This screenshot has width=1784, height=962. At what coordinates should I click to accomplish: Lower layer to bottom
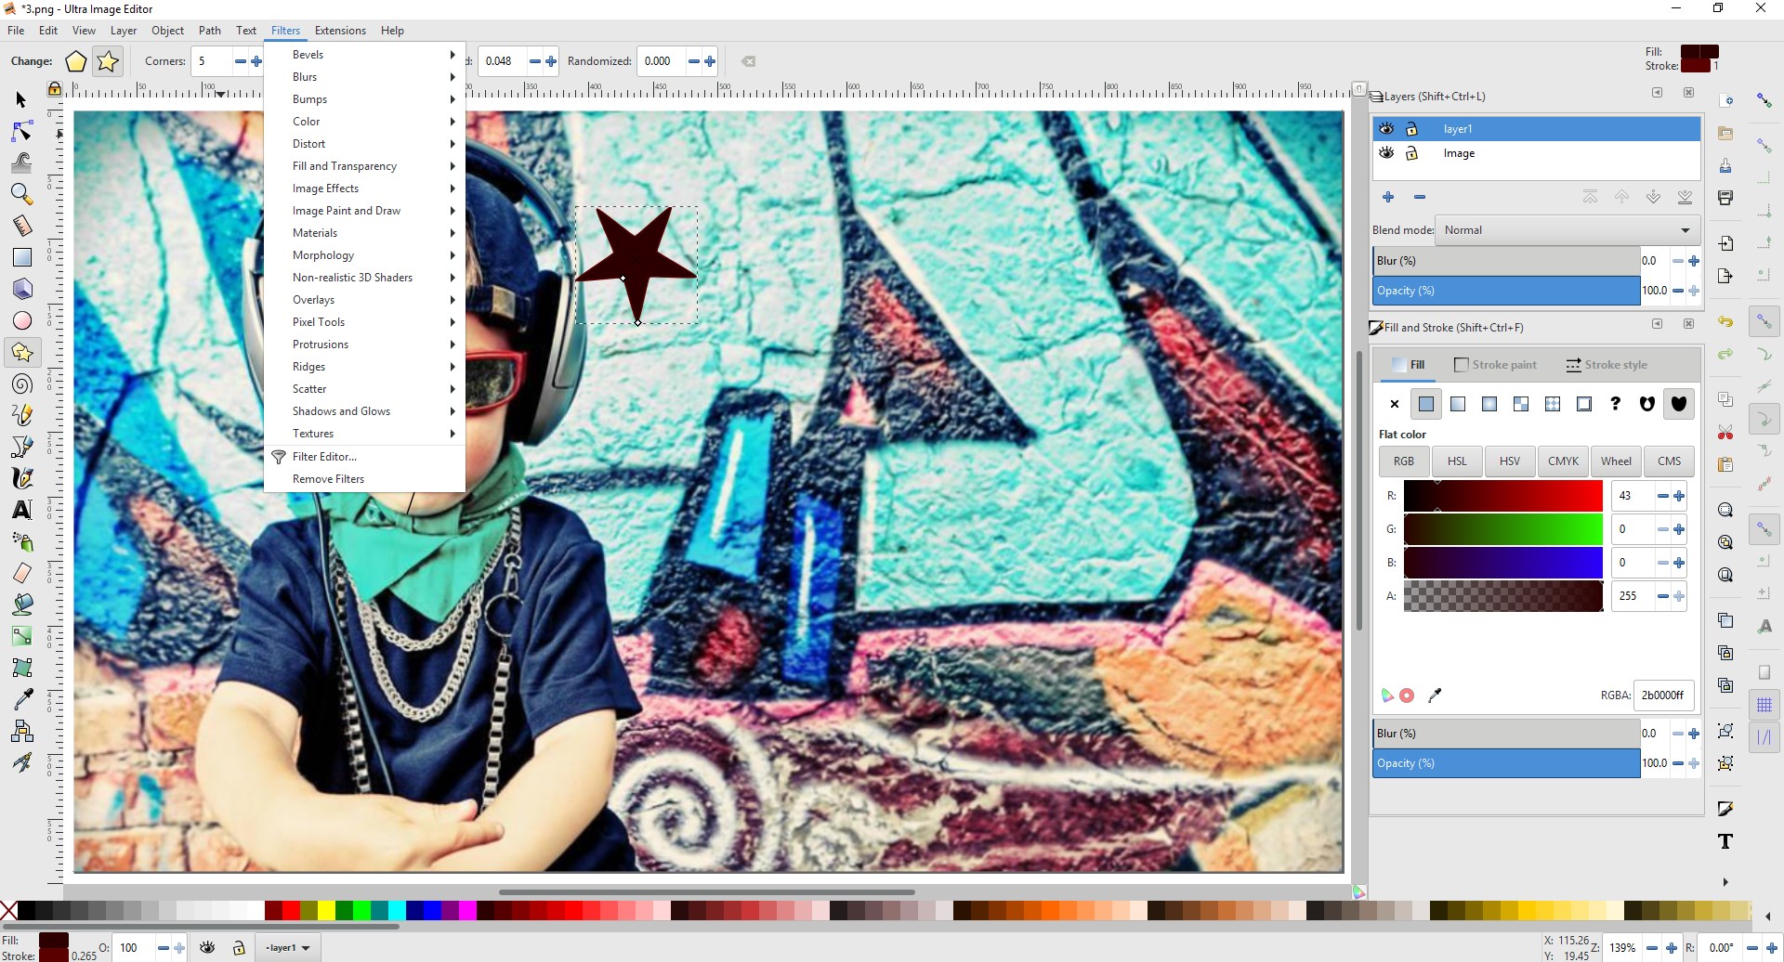[1685, 197]
